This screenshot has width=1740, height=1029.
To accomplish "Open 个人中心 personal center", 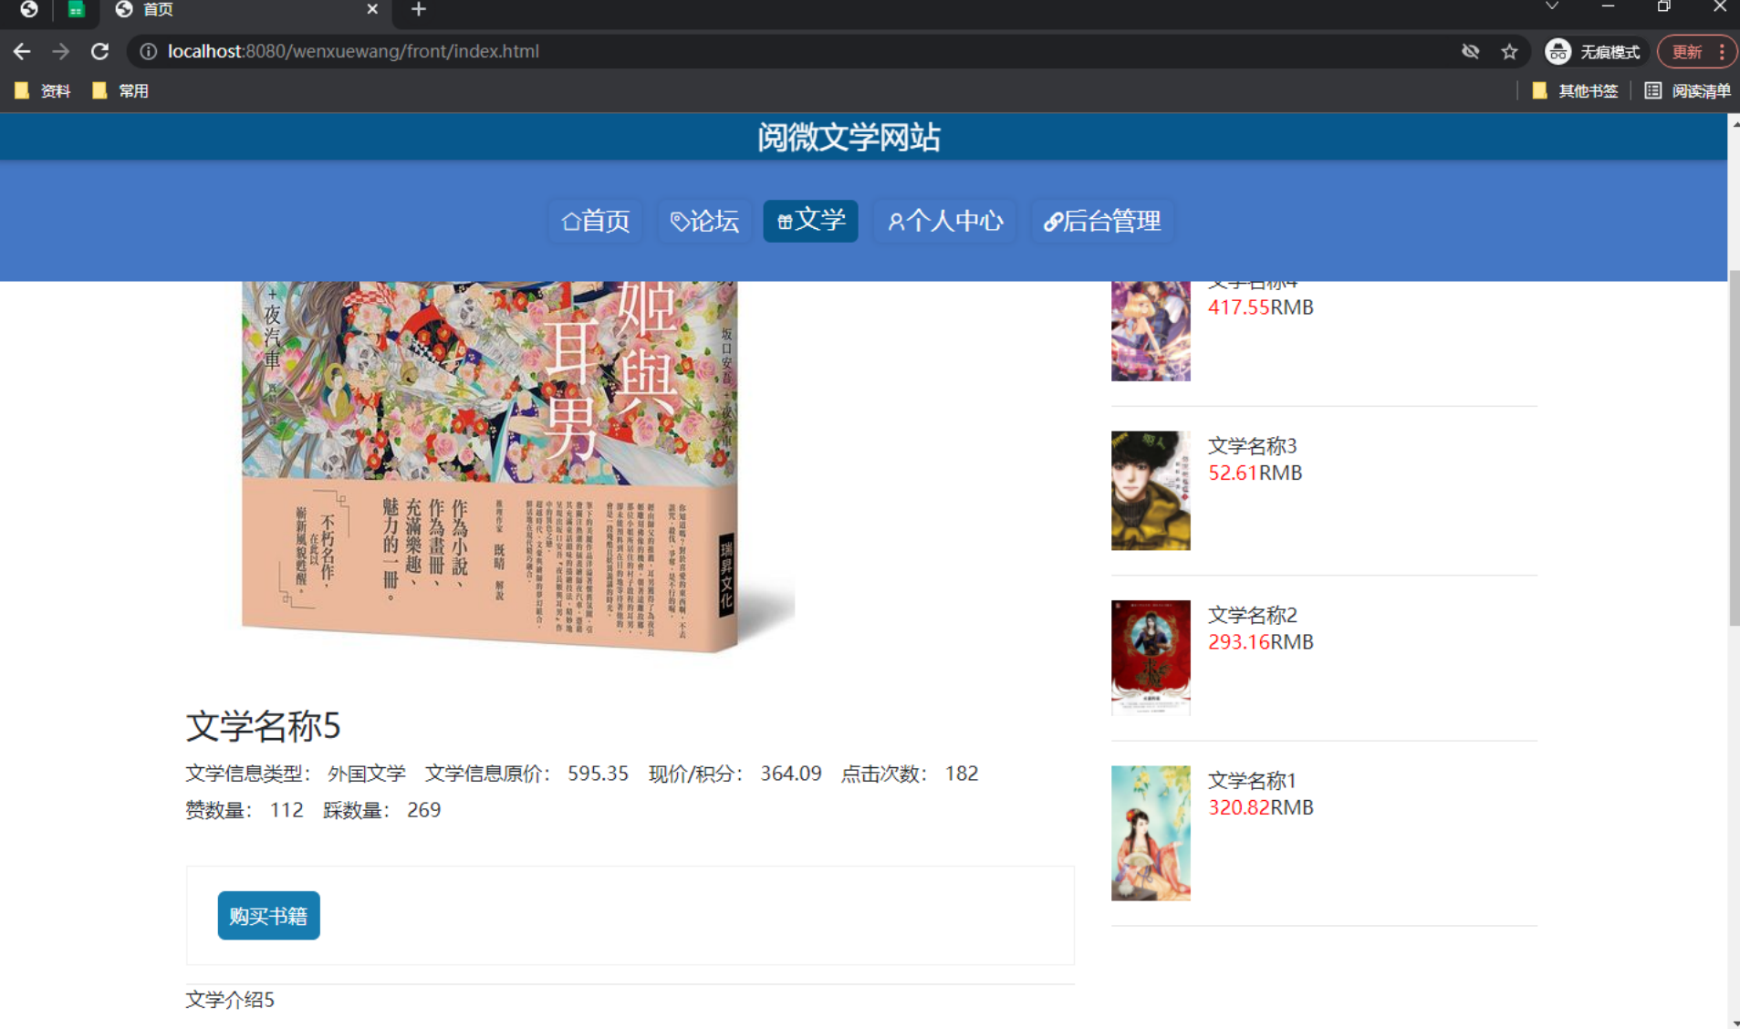I will [944, 221].
